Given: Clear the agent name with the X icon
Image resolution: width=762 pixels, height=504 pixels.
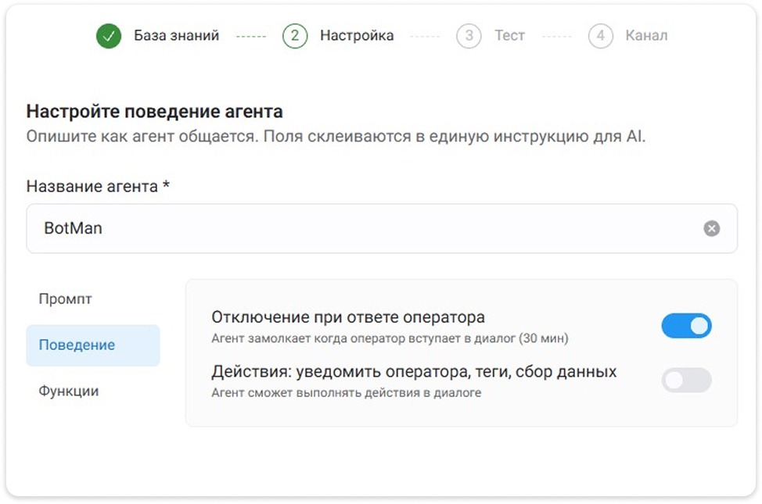Looking at the screenshot, I should coord(711,229).
